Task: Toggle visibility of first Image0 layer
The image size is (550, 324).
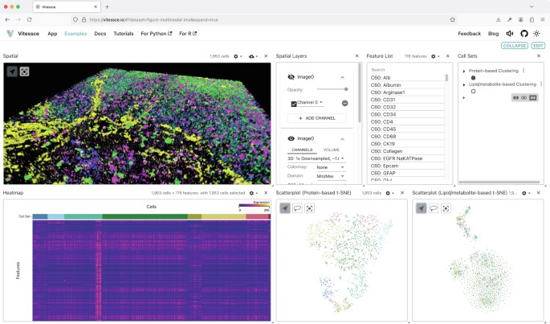Action: click(291, 76)
